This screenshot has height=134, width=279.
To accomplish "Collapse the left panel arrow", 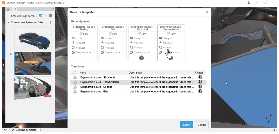I will pos(3,65).
